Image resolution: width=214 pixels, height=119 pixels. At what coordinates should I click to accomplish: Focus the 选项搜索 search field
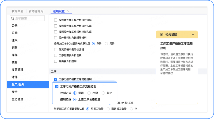click(x=27, y=18)
